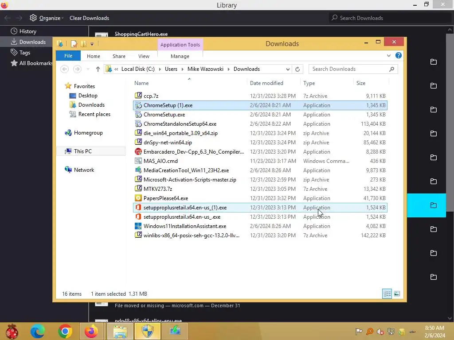Screen dimensions: 454x340
Task: Open Google Chrome from taskbar
Action: (x=65, y=331)
